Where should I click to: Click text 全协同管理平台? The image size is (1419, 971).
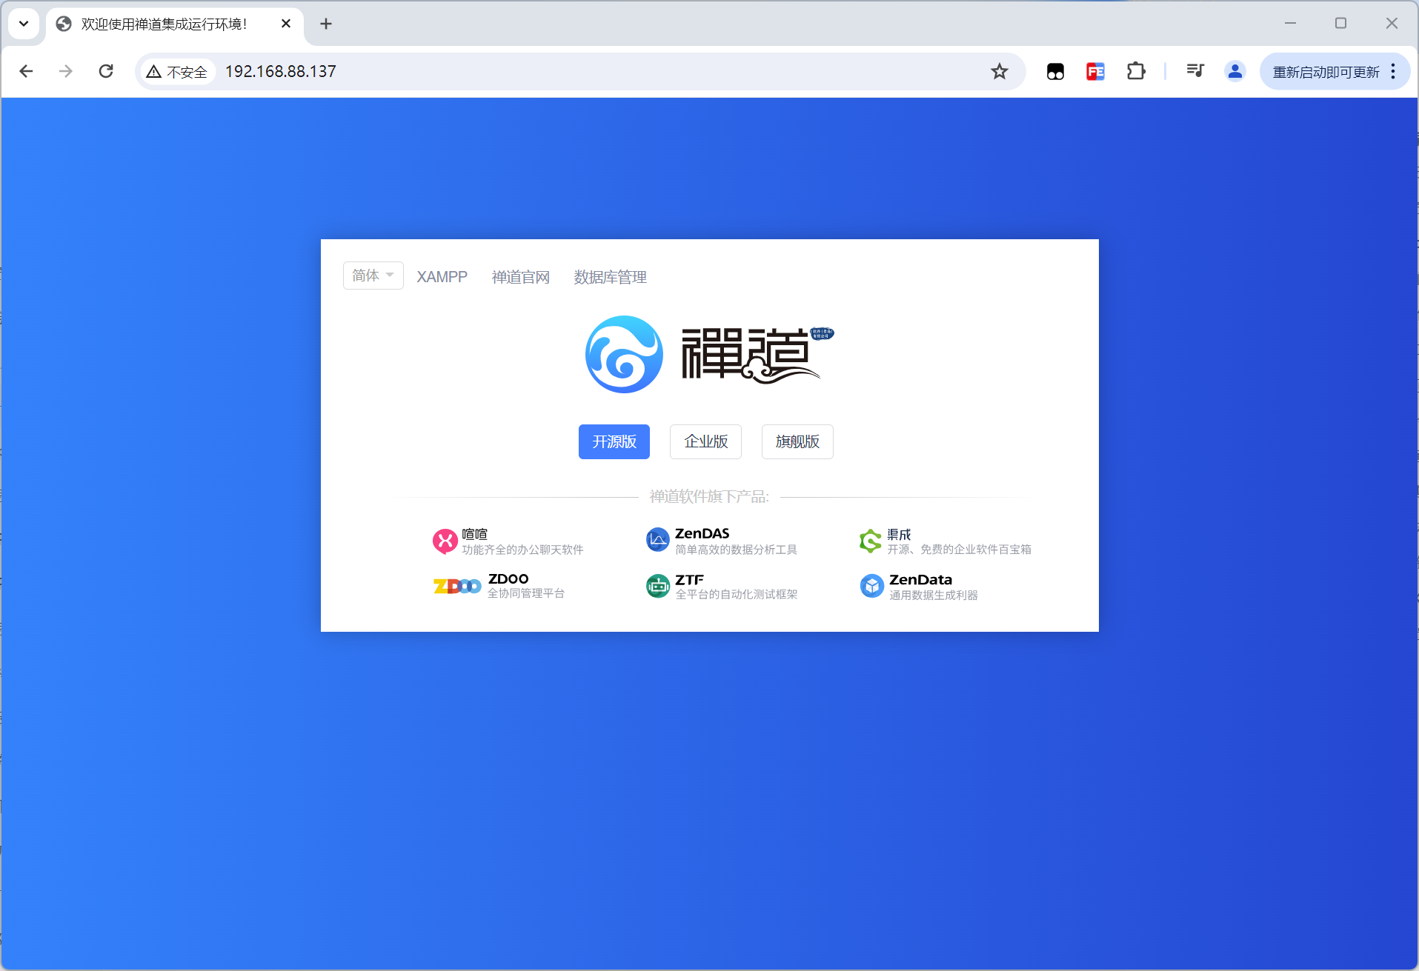526,593
